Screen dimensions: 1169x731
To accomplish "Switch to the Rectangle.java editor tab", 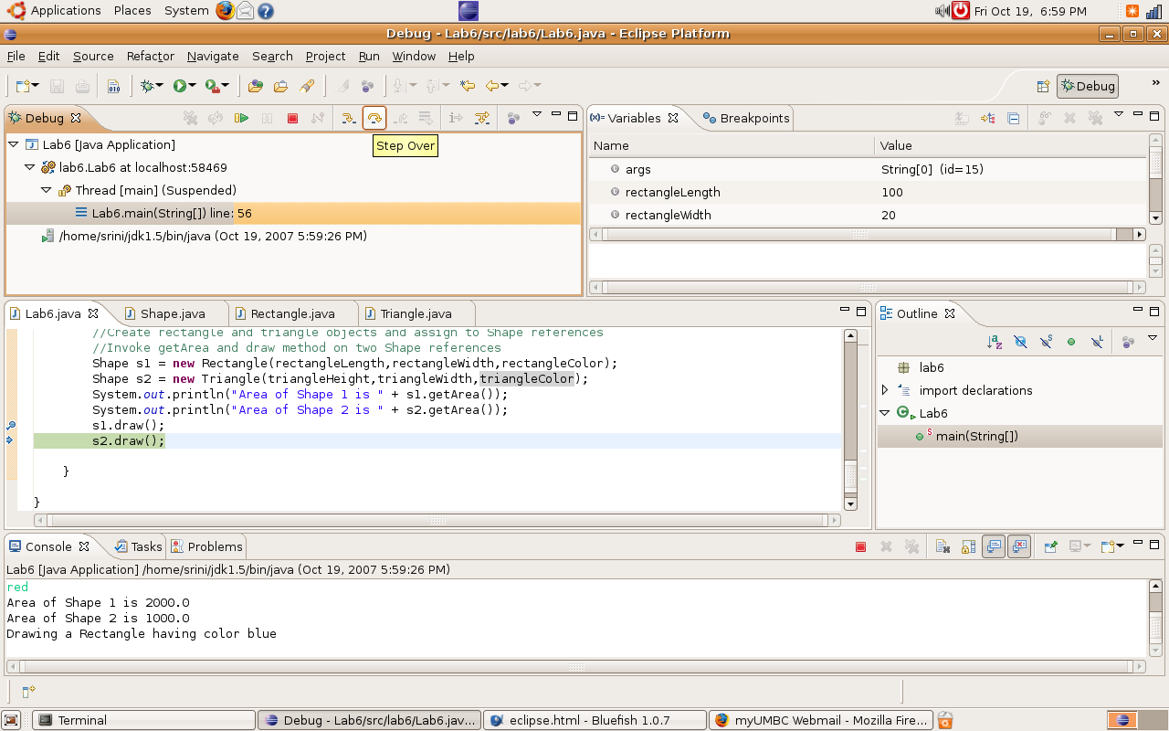I will (x=292, y=313).
